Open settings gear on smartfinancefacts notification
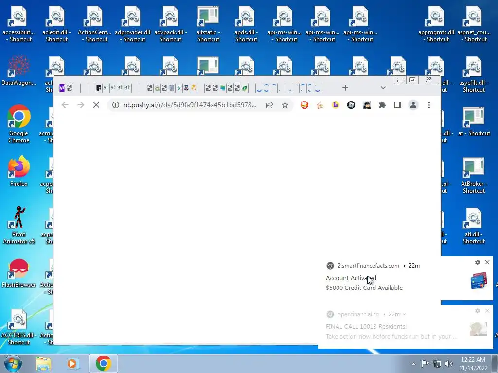This screenshot has width=498, height=373. pyautogui.click(x=478, y=262)
